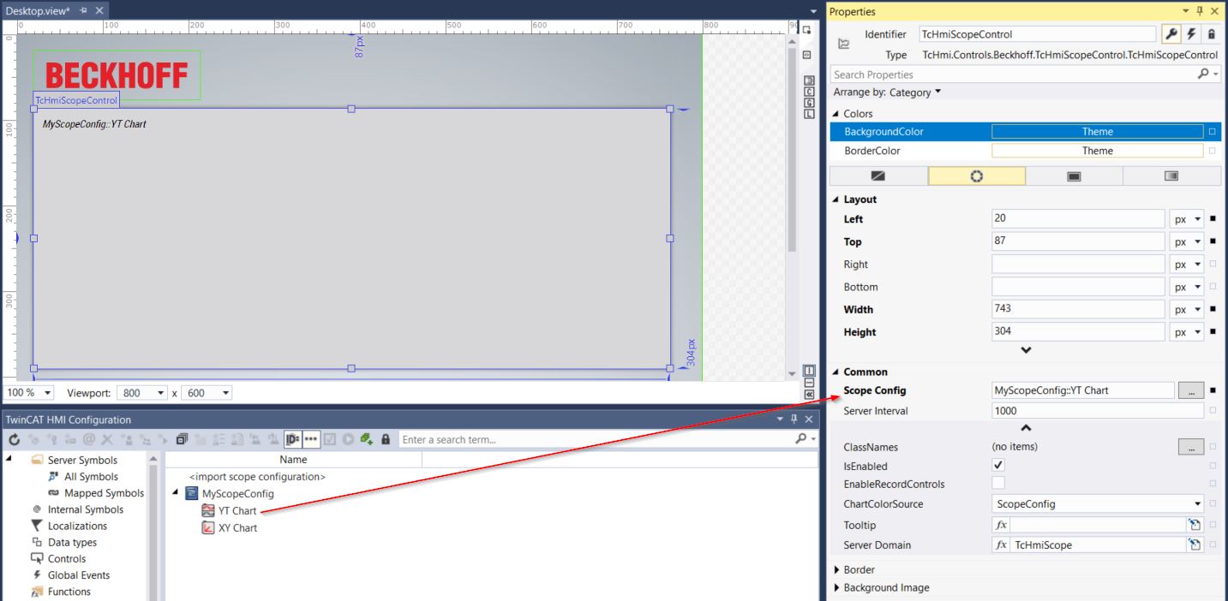Screen dimensions: 1228x601
Task: Select the solid color fill option
Action: (x=1075, y=176)
